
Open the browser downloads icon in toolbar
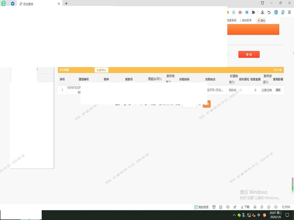tap(262, 12)
